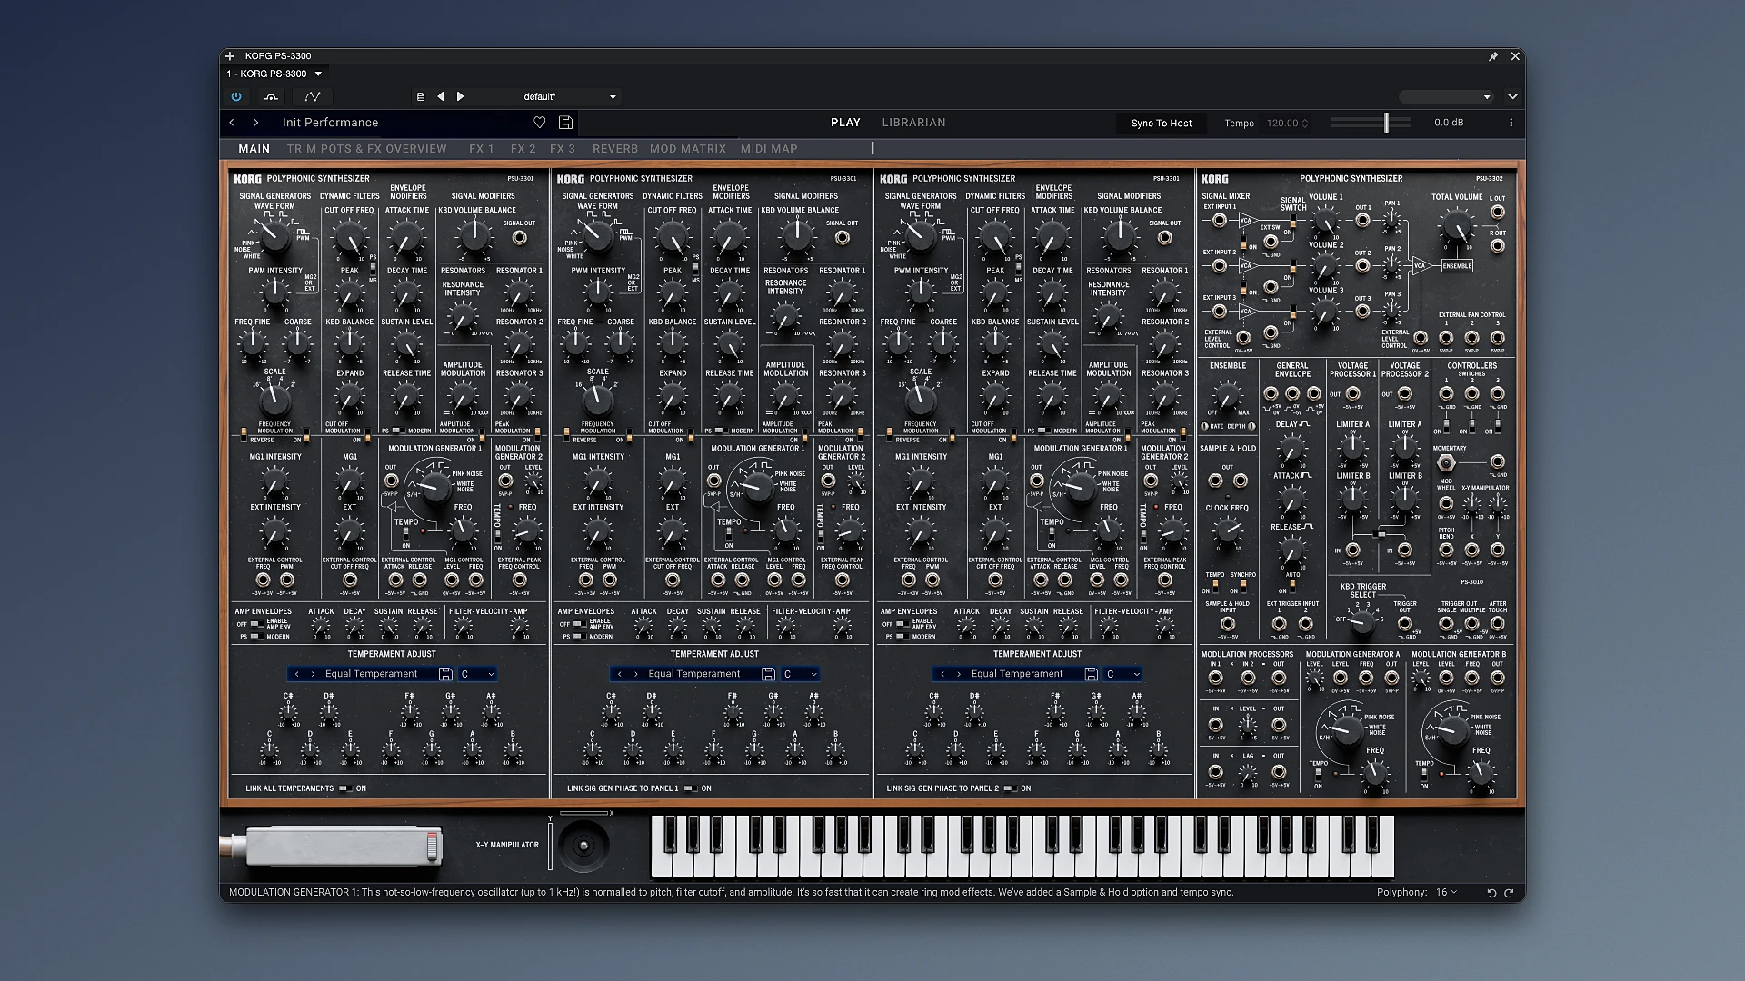Viewport: 1745px width, 981px height.
Task: Select previous temperament in the middle panel
Action: point(620,674)
